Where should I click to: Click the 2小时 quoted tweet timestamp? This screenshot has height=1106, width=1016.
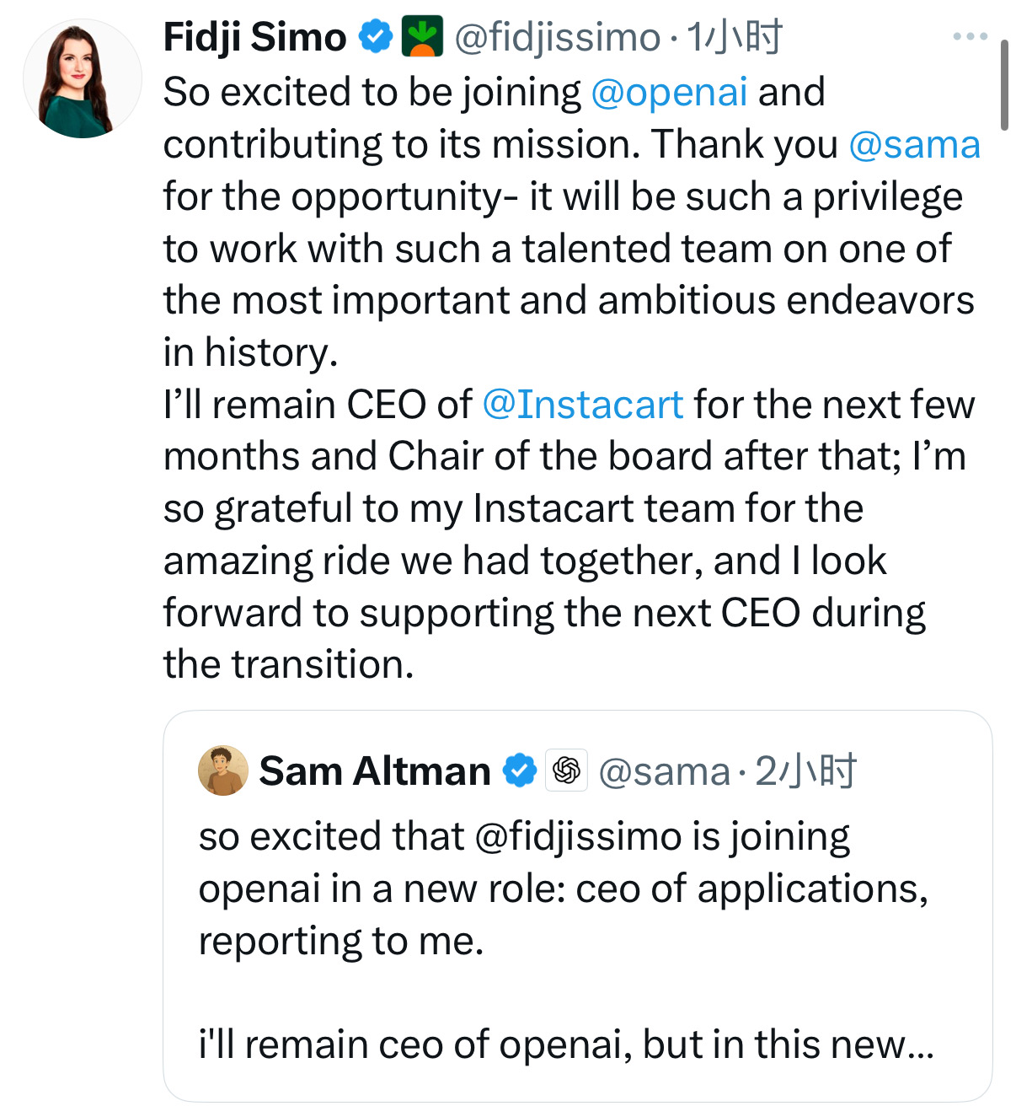[805, 771]
